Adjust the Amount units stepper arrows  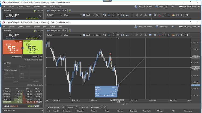(x=39, y=56)
